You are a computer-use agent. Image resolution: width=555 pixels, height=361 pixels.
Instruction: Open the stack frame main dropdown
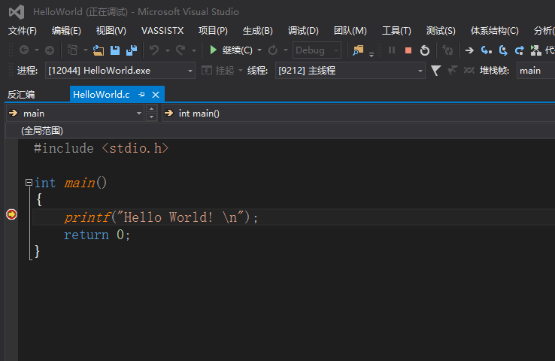(535, 71)
